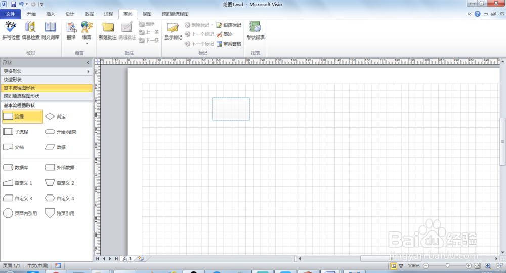Pick the 数据 data shape
The height and width of the screenshot is (273, 506).
pyautogui.click(x=55, y=147)
